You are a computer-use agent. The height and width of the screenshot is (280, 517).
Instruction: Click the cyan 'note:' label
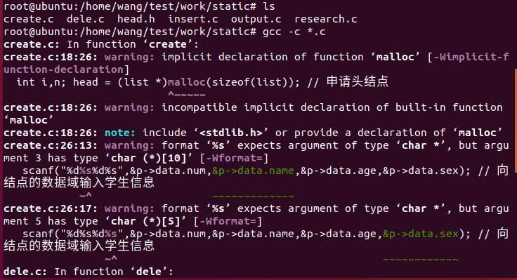(x=120, y=133)
